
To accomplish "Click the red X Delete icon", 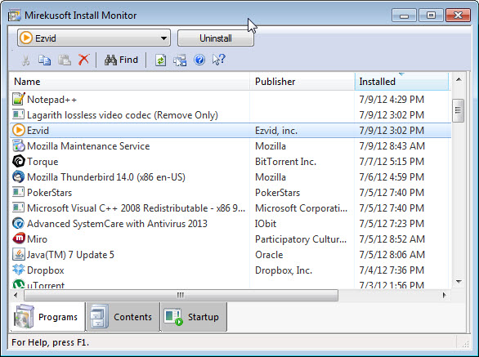I will point(83,60).
